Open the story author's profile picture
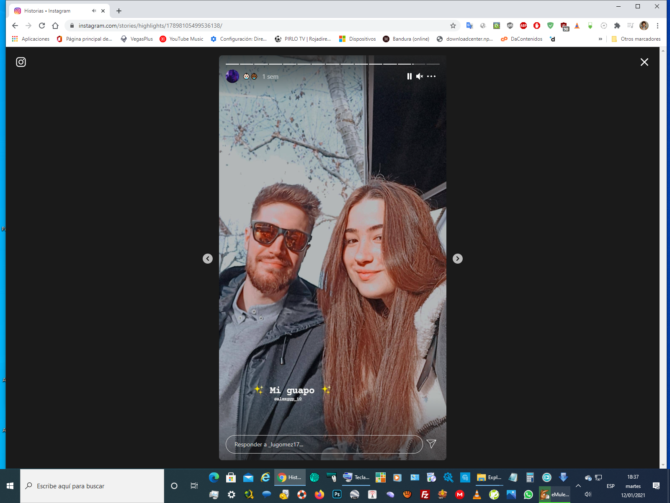The width and height of the screenshot is (670, 503). point(232,76)
